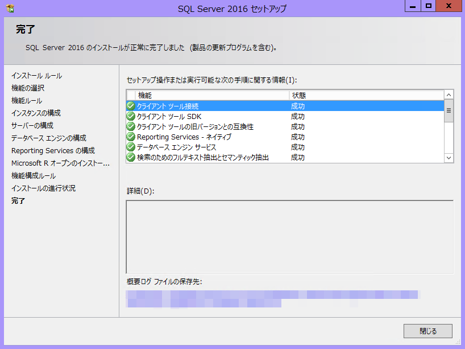
Task: Select インストール ルール in the sidebar
Action: click(36, 75)
